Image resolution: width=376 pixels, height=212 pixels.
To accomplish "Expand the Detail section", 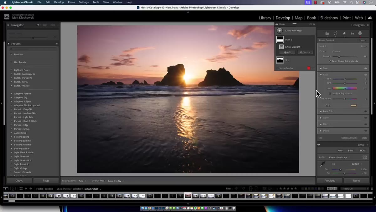I will tap(321, 131).
